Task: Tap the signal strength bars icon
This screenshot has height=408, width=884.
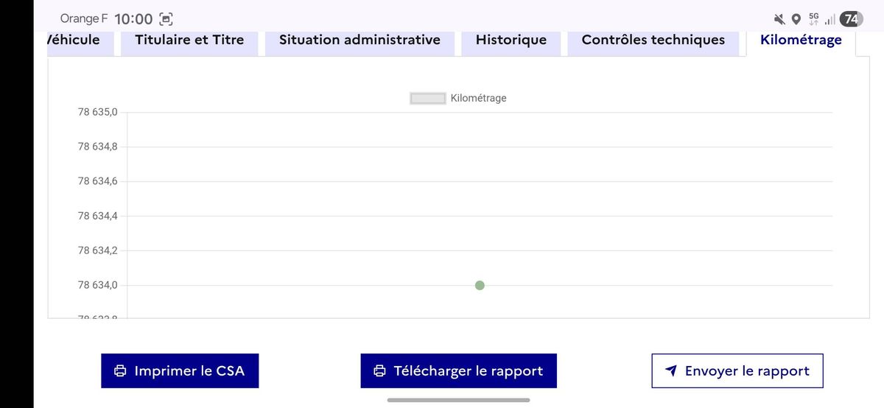Action: click(830, 19)
